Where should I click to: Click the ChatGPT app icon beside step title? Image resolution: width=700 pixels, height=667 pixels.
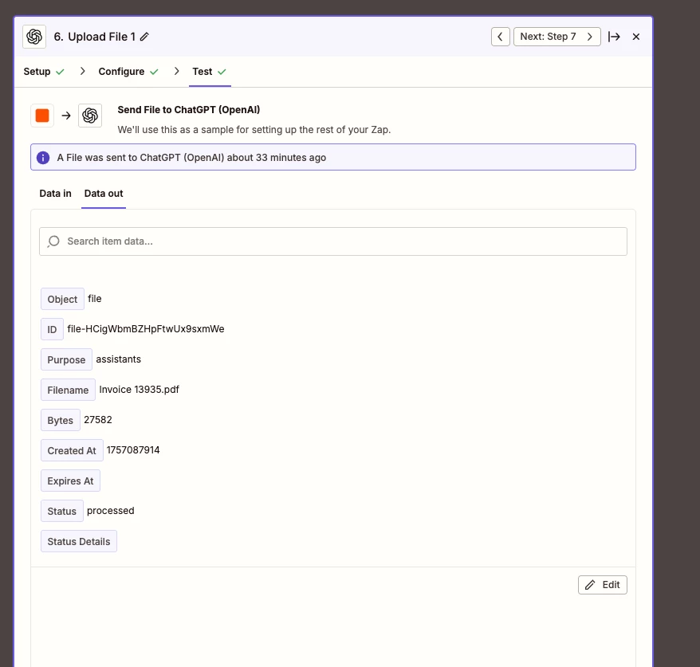pyautogui.click(x=34, y=37)
